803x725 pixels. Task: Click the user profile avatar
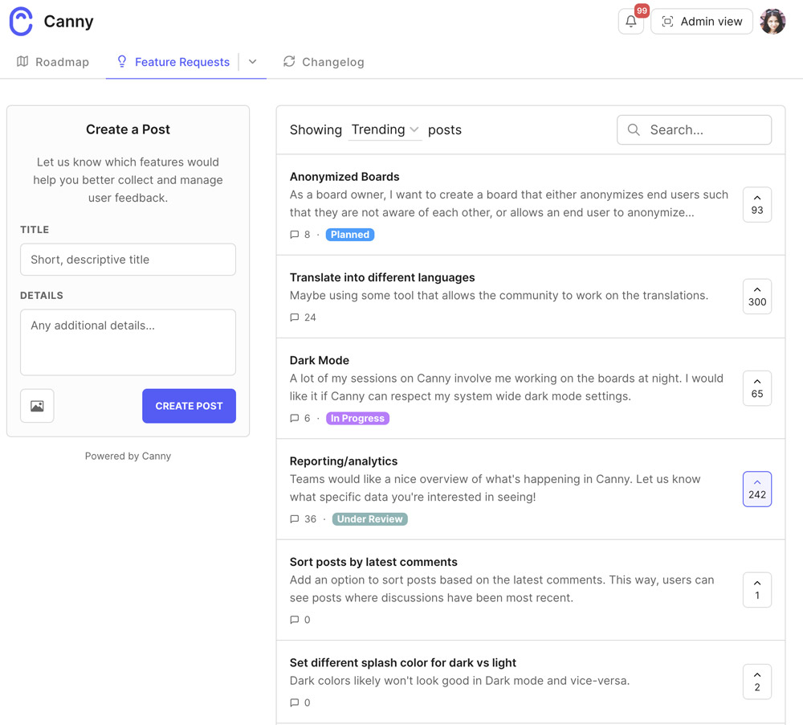pos(772,22)
